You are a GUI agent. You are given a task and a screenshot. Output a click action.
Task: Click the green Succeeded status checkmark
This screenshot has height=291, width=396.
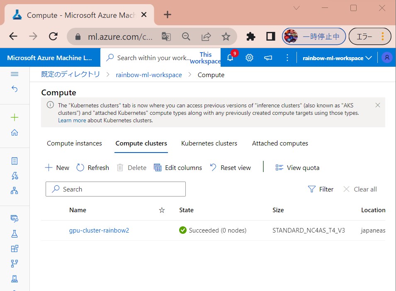click(x=182, y=230)
